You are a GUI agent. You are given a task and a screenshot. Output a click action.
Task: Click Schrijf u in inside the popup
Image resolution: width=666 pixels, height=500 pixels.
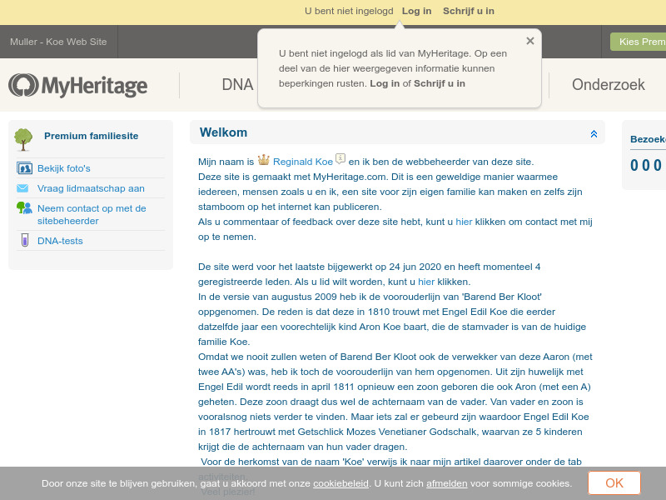tap(440, 83)
